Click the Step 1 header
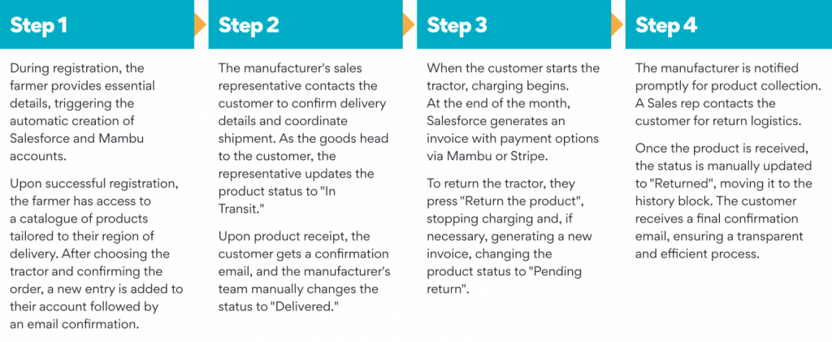The image size is (832, 342). pyautogui.click(x=97, y=24)
